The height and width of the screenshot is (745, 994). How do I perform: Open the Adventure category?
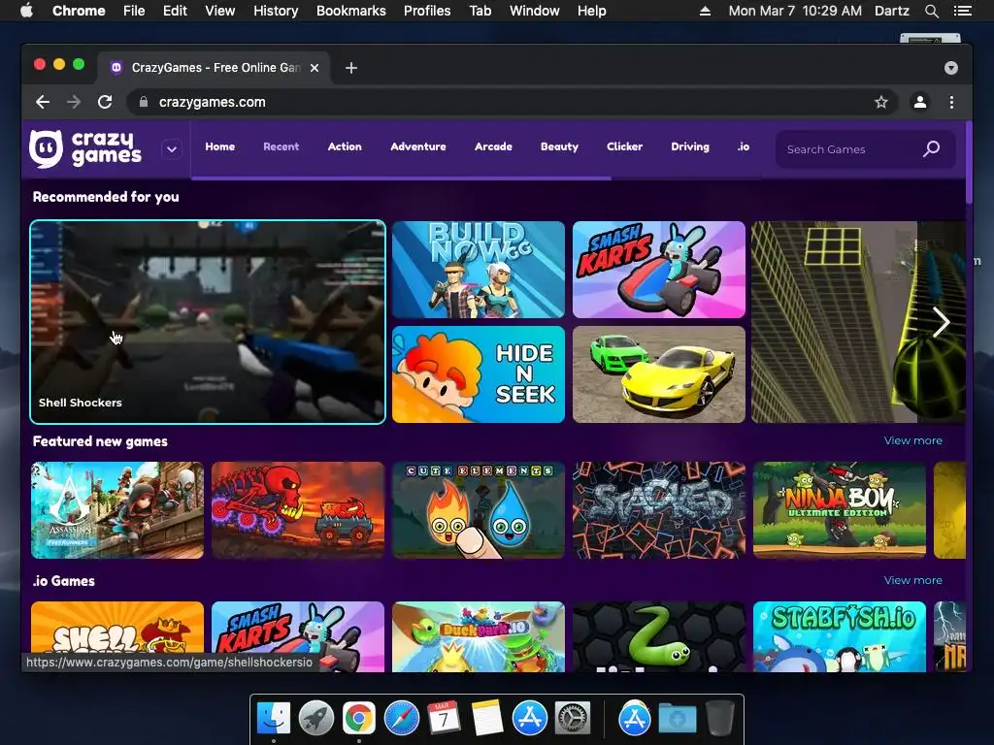click(417, 146)
